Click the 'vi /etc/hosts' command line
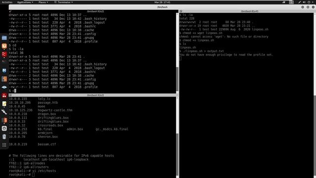 pyautogui.click(x=33, y=171)
